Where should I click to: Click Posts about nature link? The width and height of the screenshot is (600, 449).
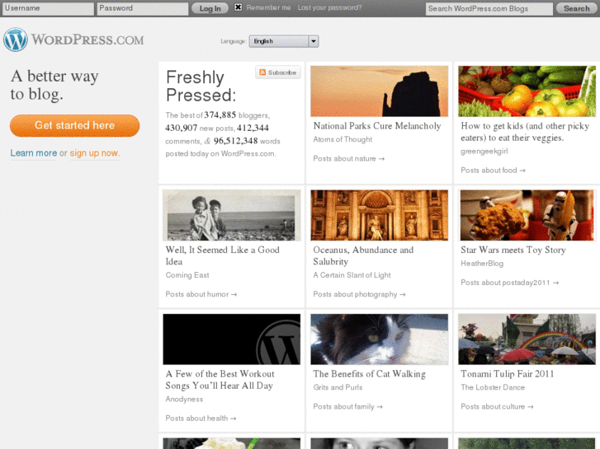[348, 158]
